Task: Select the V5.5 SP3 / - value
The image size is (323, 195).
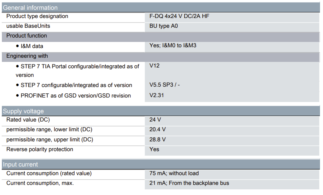Action: [164, 85]
